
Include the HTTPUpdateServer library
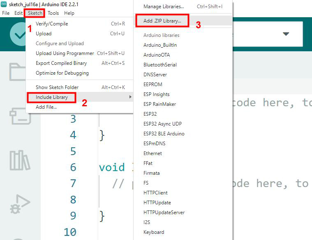coord(183,213)
